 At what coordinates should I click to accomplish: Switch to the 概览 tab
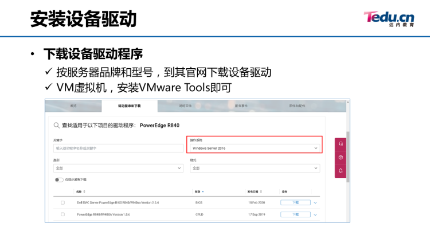point(73,106)
